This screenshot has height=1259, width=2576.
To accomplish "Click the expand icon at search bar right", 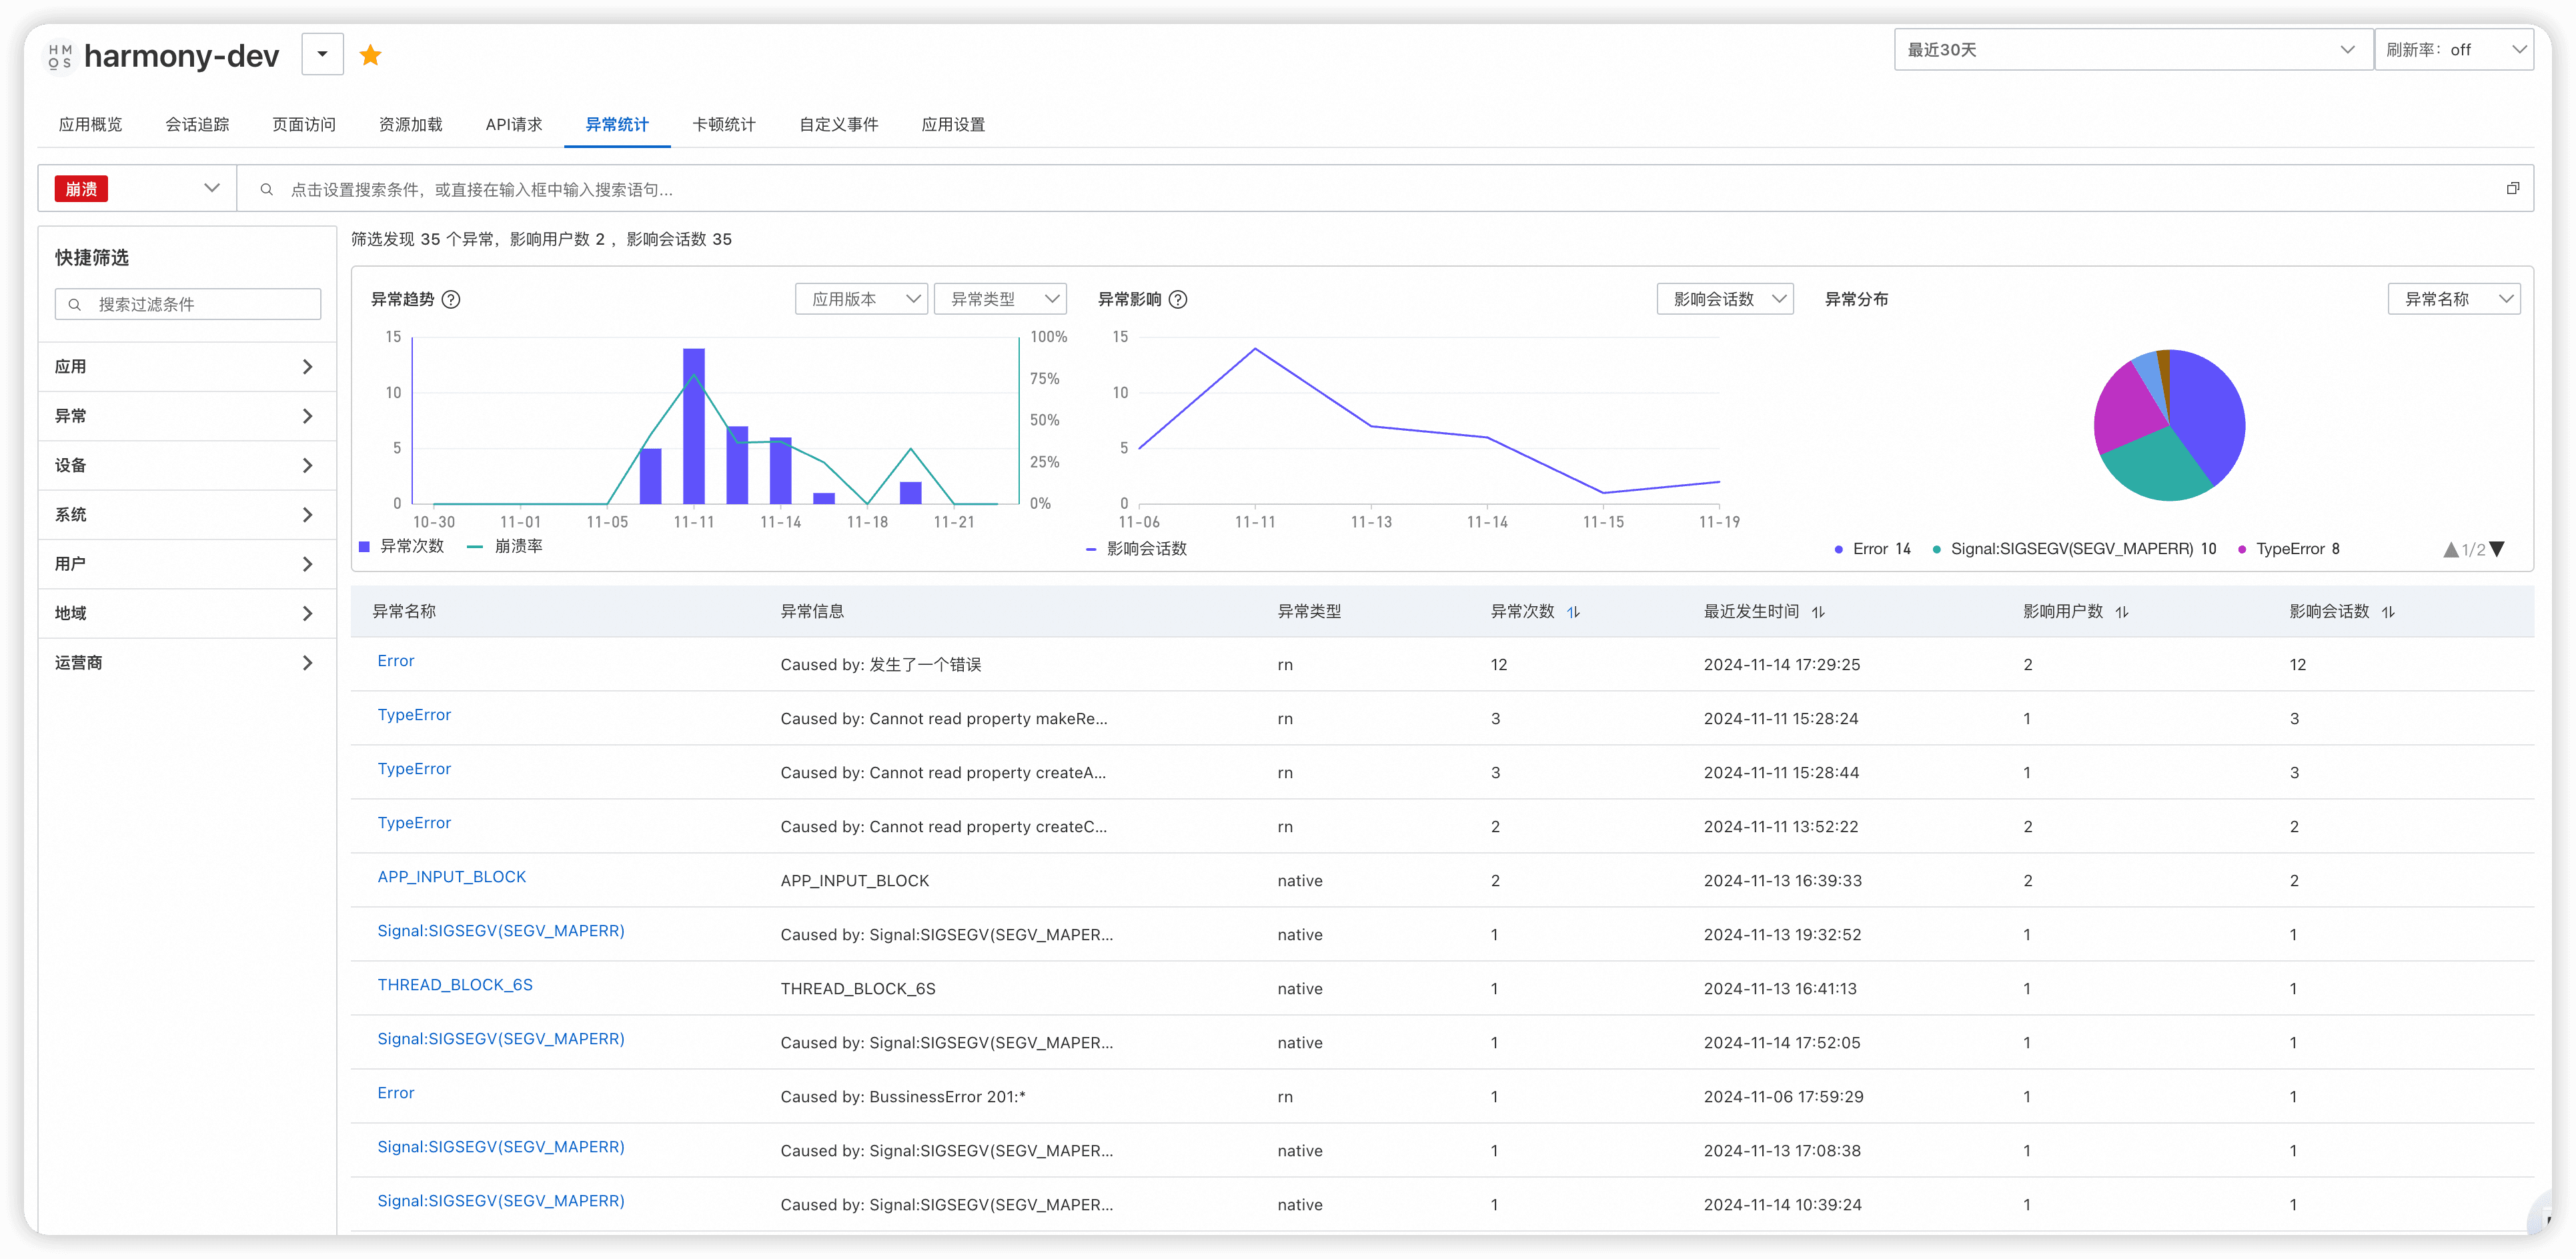I will pyautogui.click(x=2512, y=188).
